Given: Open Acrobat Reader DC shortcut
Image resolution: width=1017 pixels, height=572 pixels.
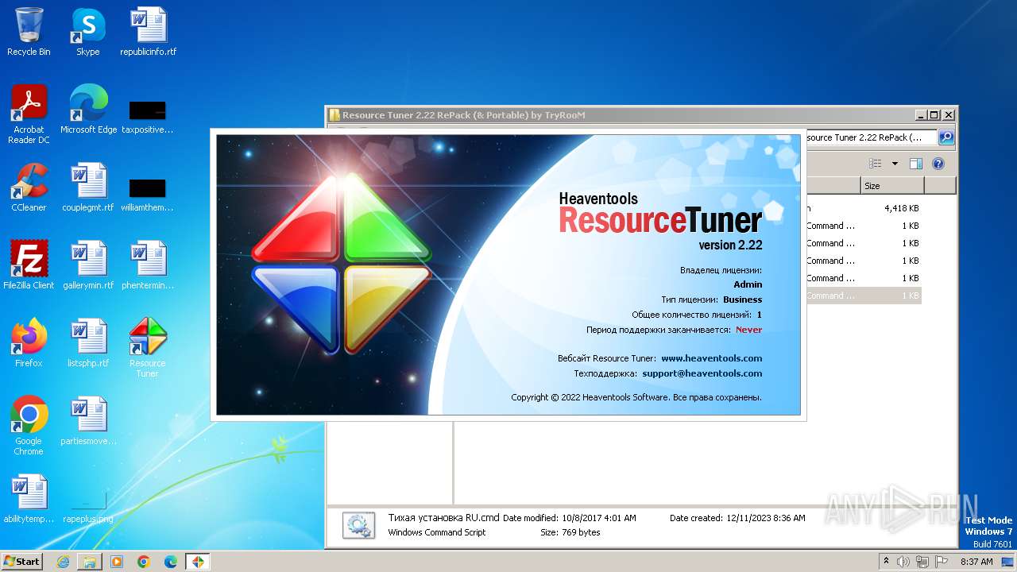Looking at the screenshot, I should 29,114.
